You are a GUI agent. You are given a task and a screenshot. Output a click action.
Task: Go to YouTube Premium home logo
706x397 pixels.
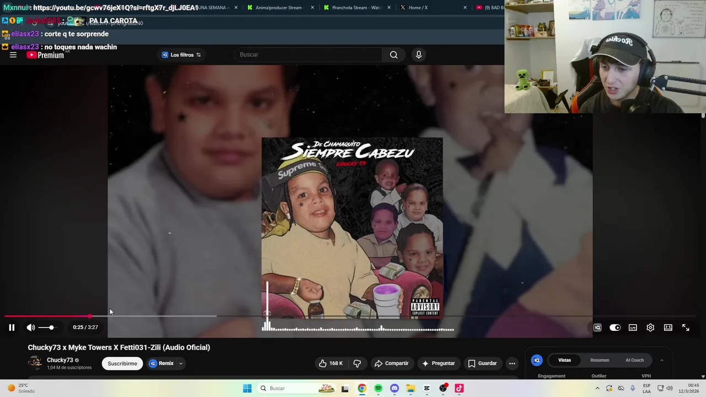[x=45, y=55]
